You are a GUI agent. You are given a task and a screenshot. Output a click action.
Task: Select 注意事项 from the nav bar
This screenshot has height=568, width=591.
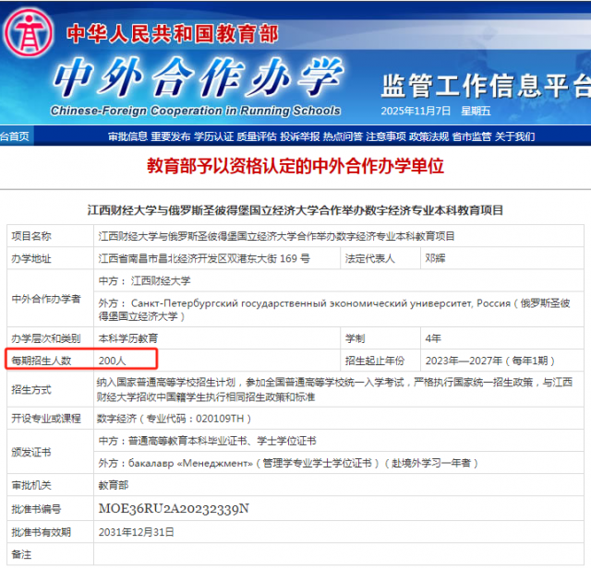(x=385, y=136)
